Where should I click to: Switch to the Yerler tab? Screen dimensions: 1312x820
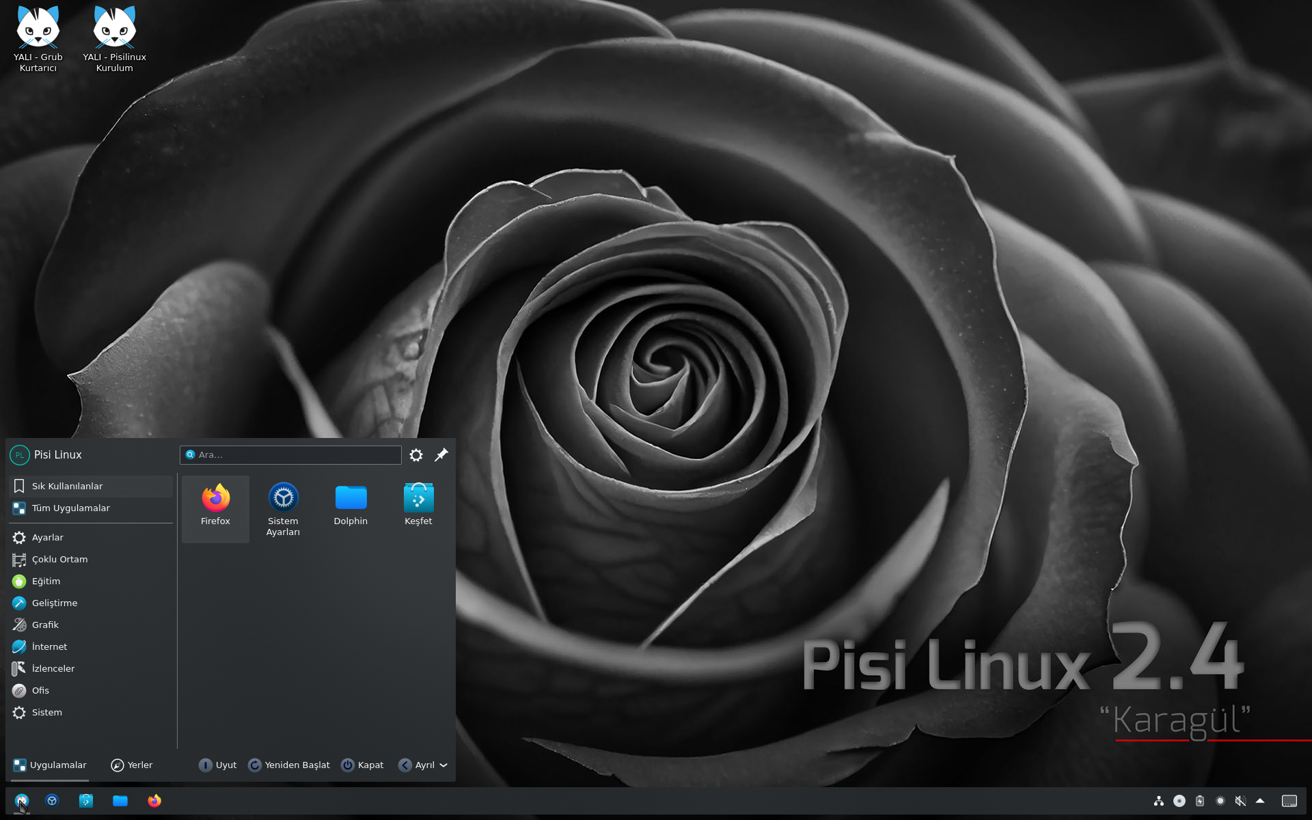132,765
